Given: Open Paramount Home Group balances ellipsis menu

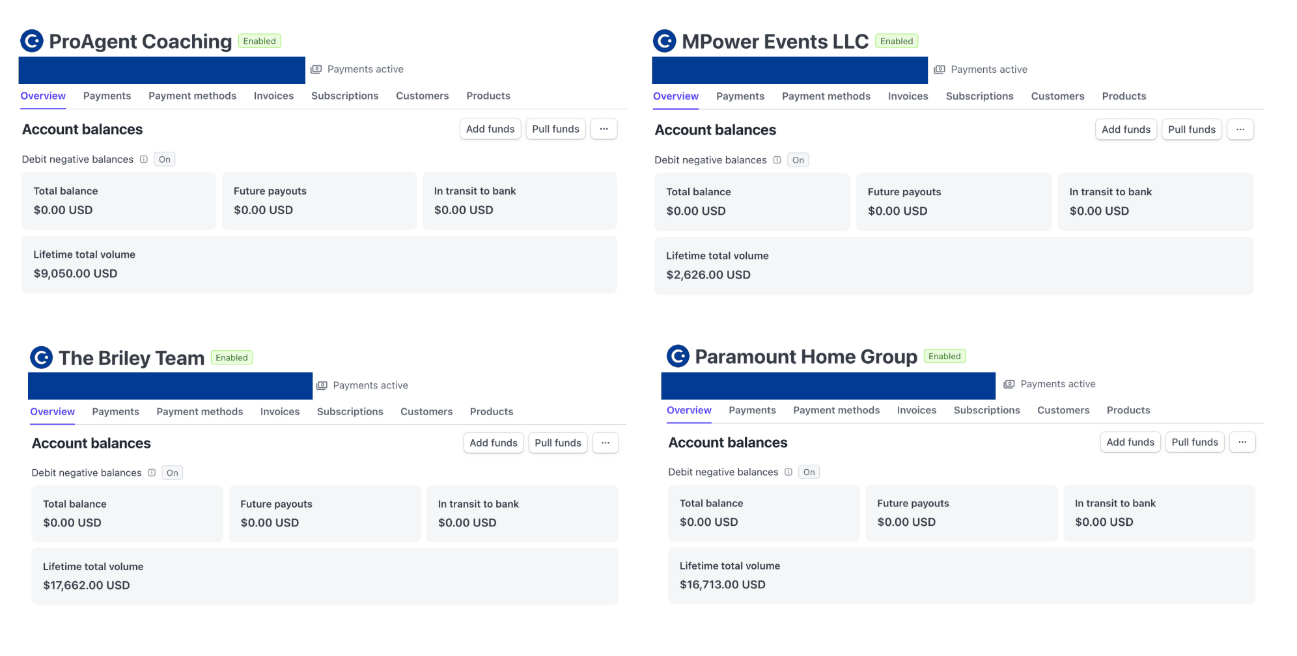Looking at the screenshot, I should tap(1242, 443).
